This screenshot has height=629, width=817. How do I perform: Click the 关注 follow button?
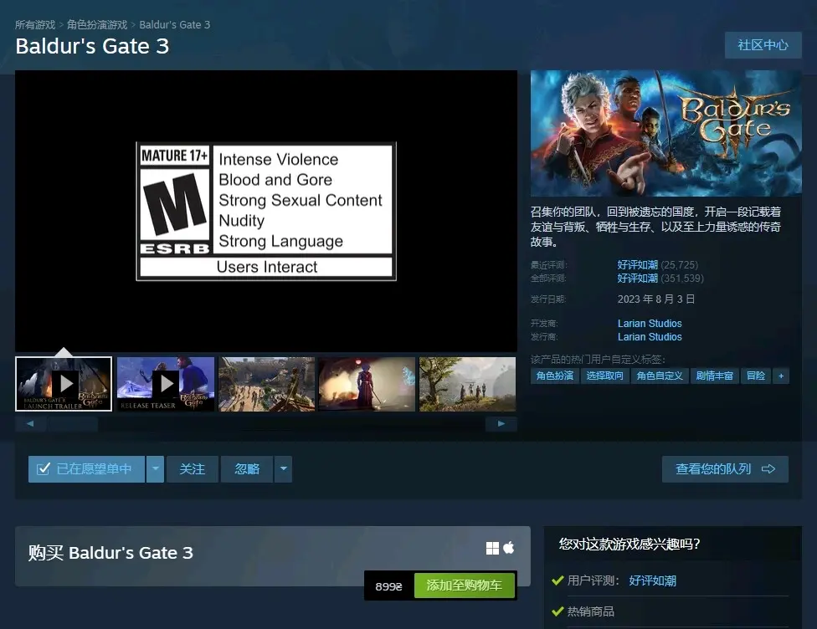(193, 469)
